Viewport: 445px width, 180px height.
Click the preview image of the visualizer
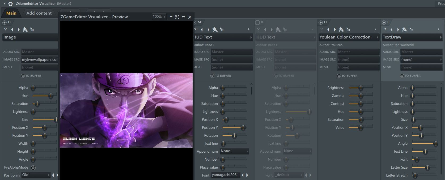(126, 110)
